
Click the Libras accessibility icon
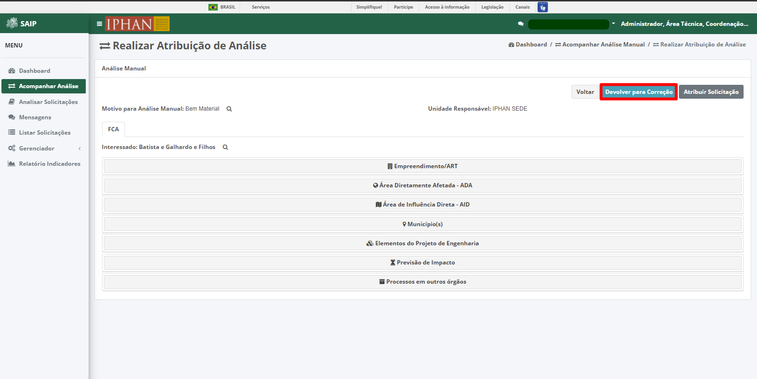542,7
